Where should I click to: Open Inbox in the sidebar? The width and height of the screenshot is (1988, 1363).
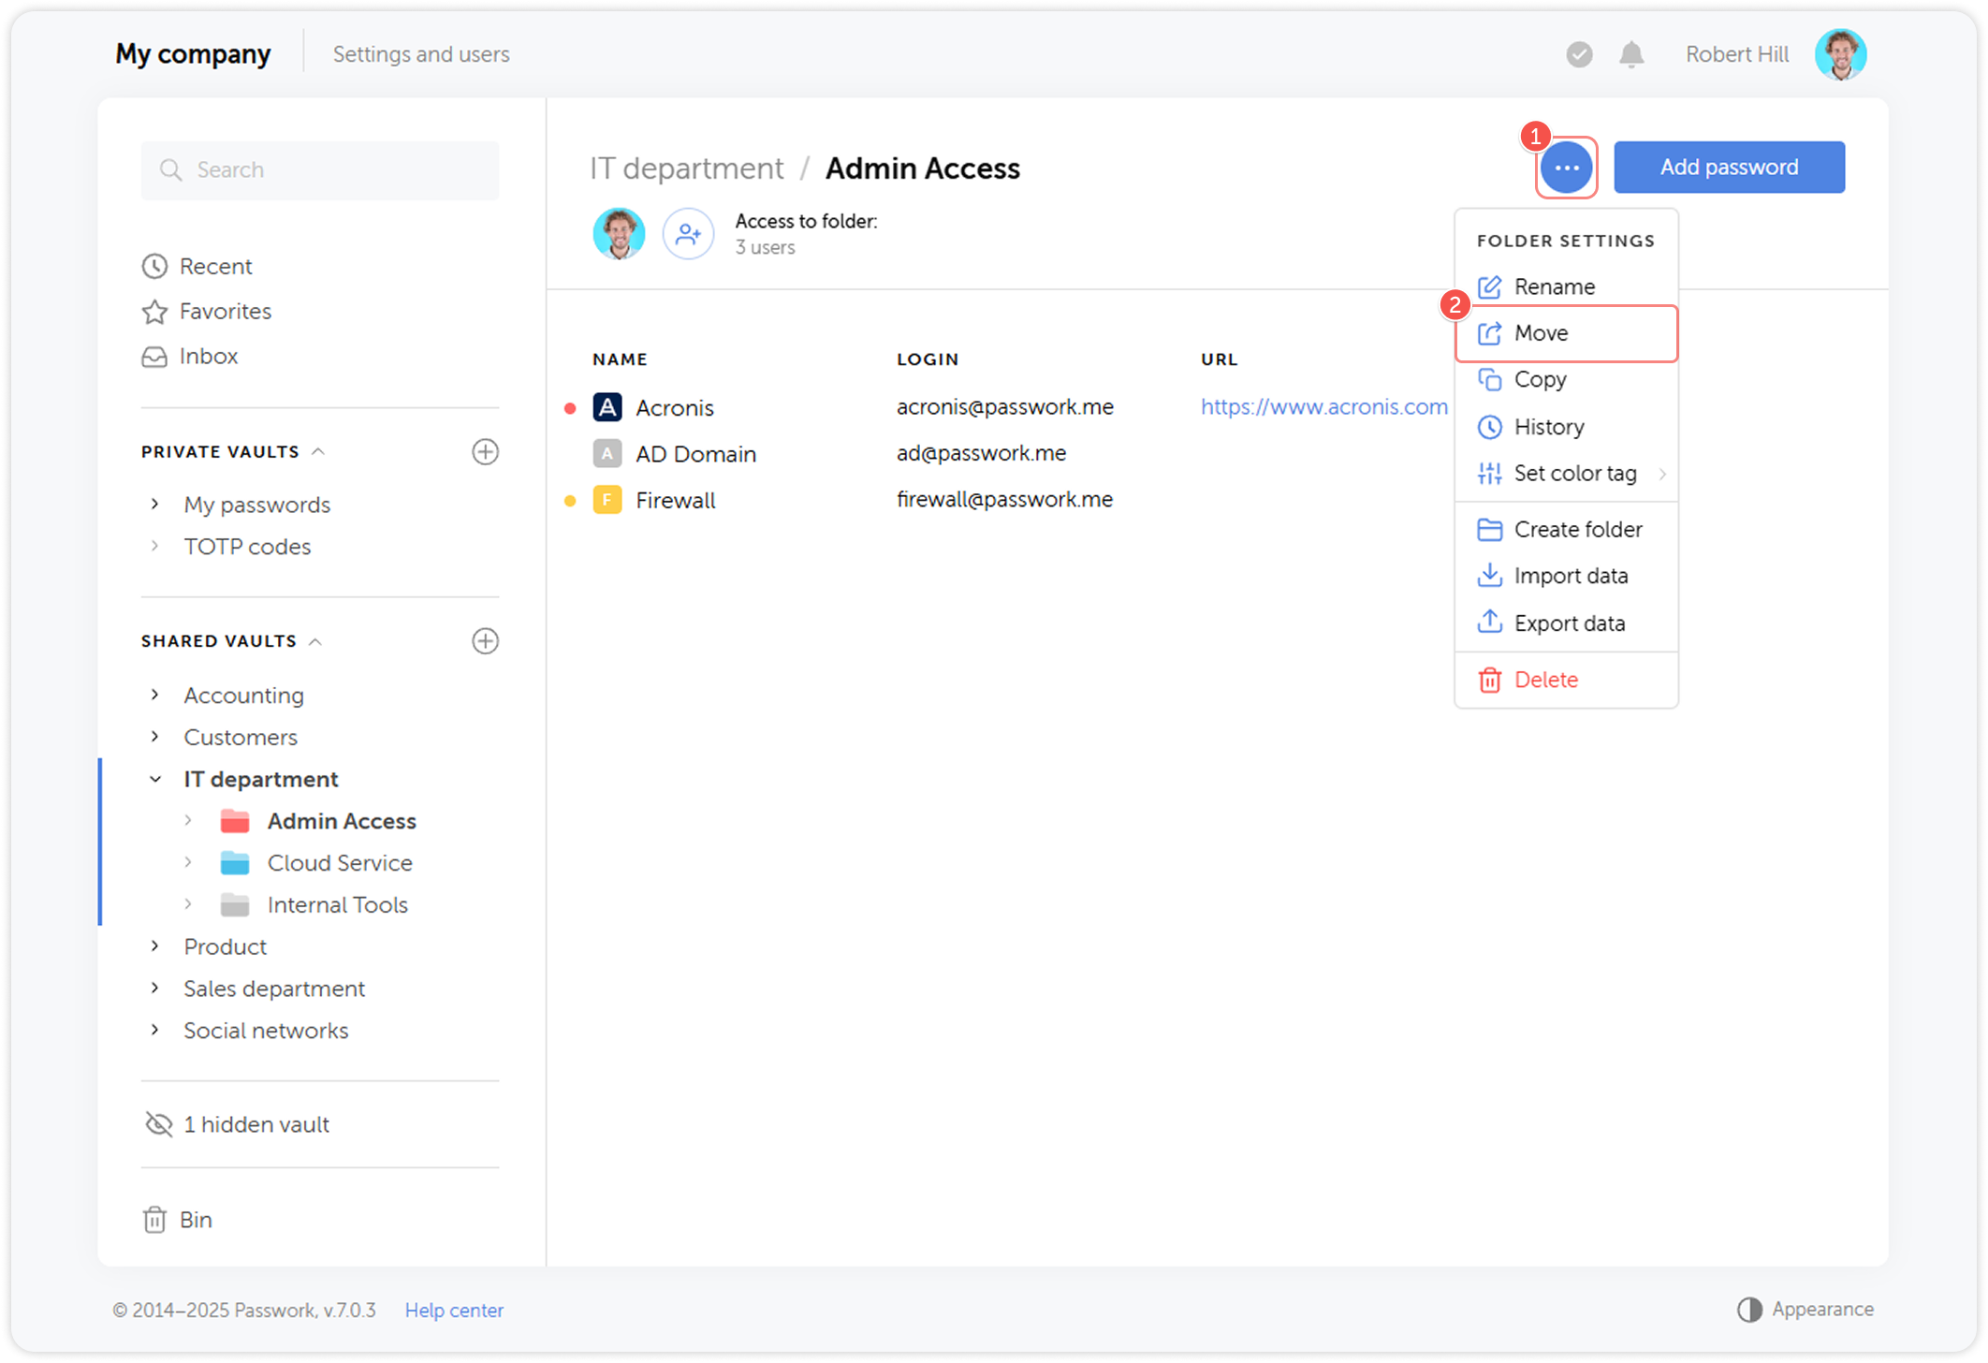point(208,357)
